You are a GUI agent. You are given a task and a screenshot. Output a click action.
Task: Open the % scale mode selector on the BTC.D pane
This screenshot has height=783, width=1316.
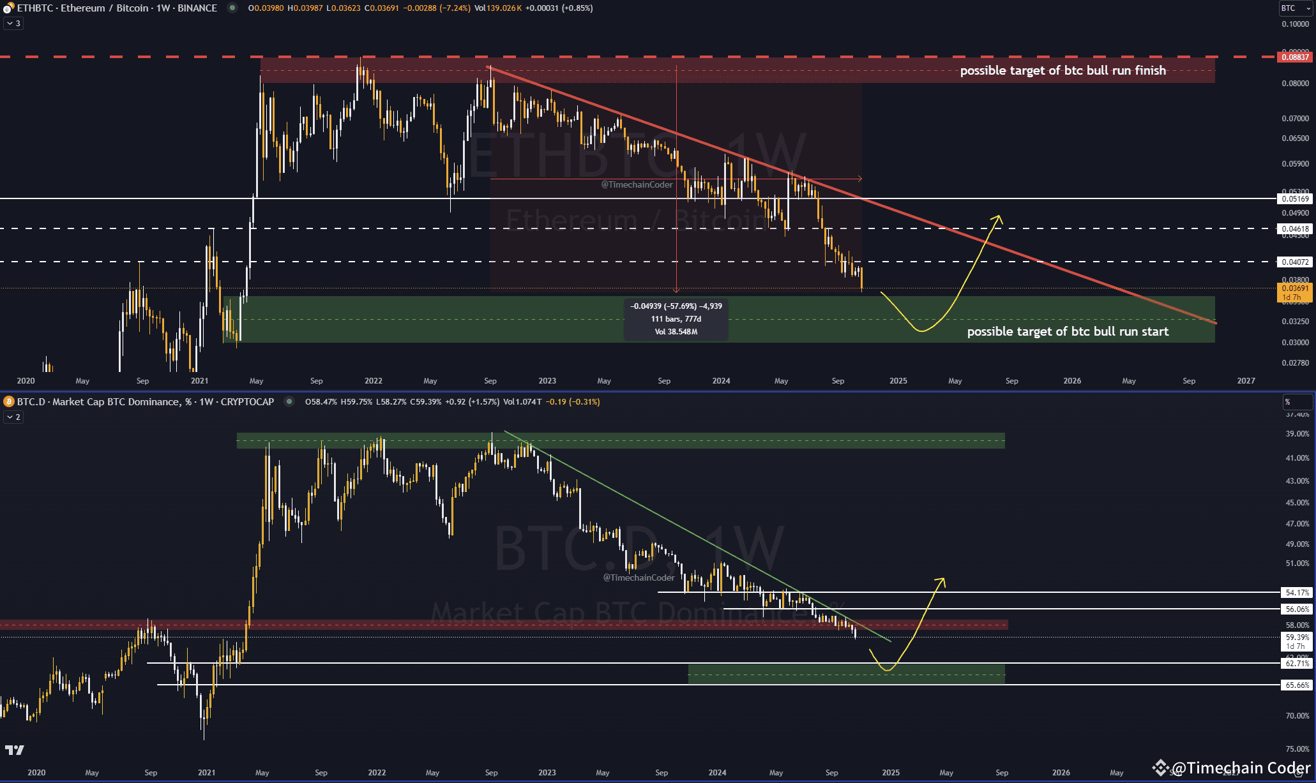tap(1297, 402)
